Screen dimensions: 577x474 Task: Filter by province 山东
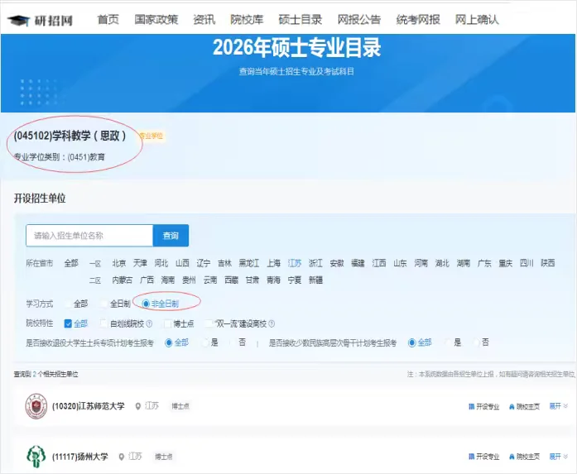400,263
